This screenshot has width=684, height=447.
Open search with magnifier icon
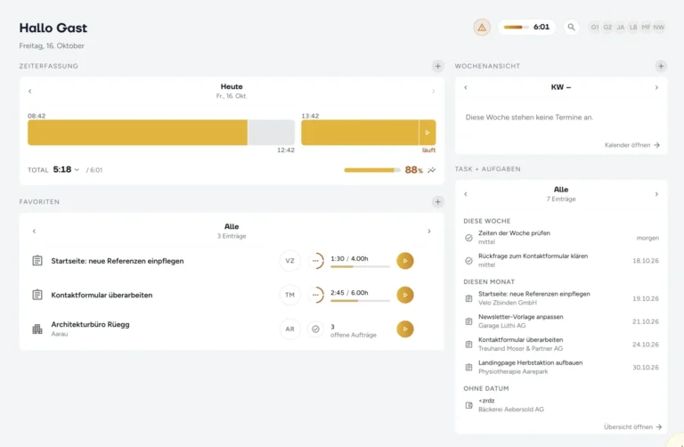tap(571, 28)
